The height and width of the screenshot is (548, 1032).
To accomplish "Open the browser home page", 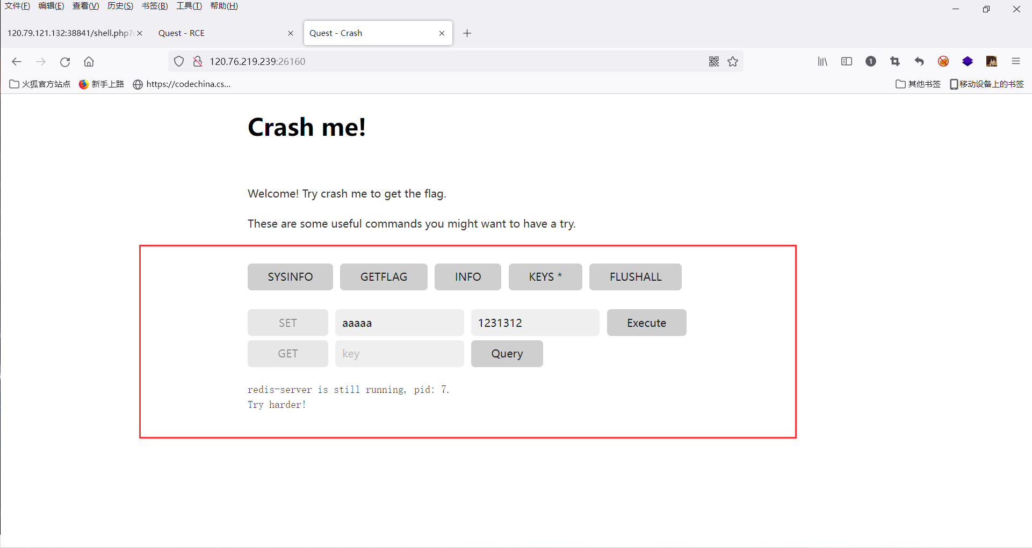I will tap(89, 62).
